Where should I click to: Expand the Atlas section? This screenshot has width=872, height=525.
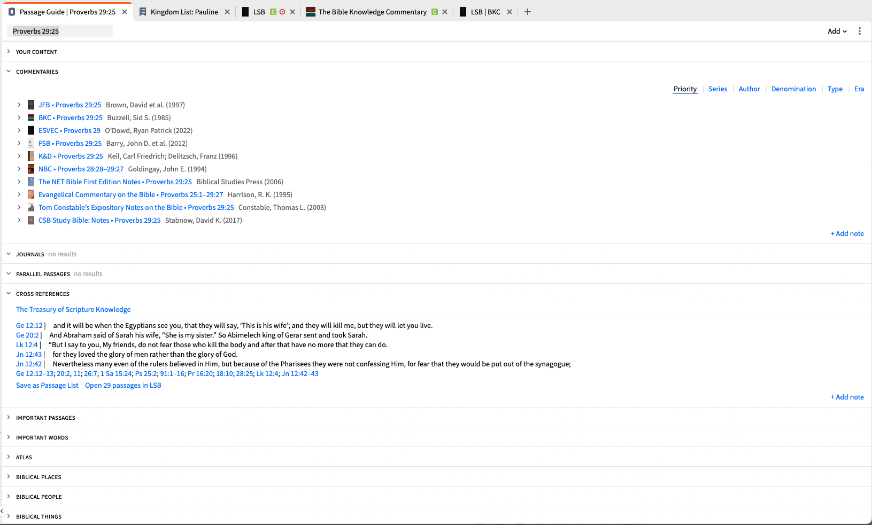[9, 457]
